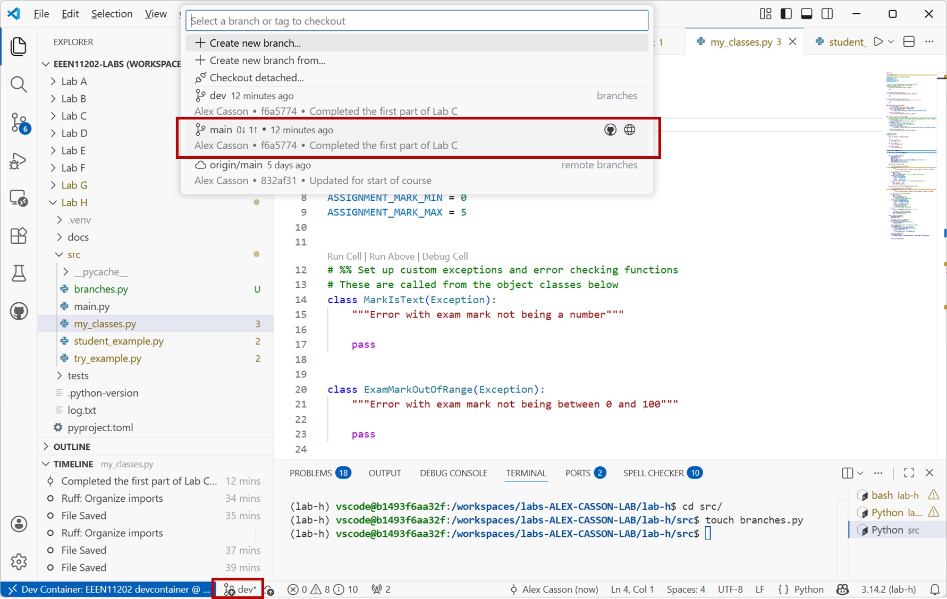Switch to the PROBLEMS tab
The image size is (947, 599).
[310, 473]
